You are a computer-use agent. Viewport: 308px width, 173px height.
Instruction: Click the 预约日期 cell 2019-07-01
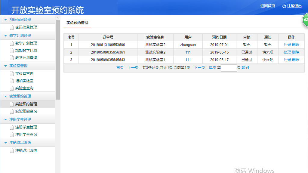pos(219,45)
